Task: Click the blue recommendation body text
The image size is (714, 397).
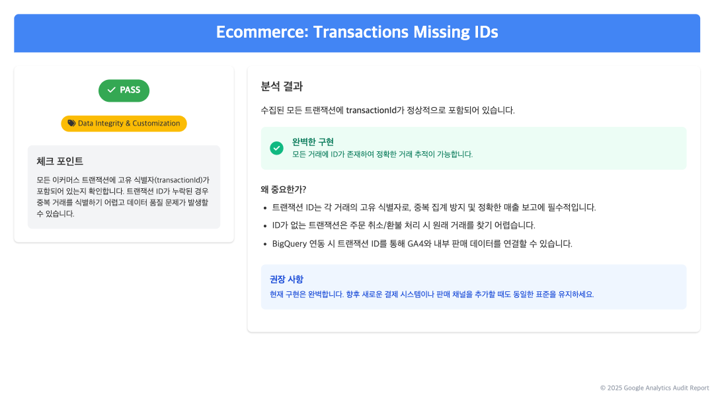Action: click(432, 295)
